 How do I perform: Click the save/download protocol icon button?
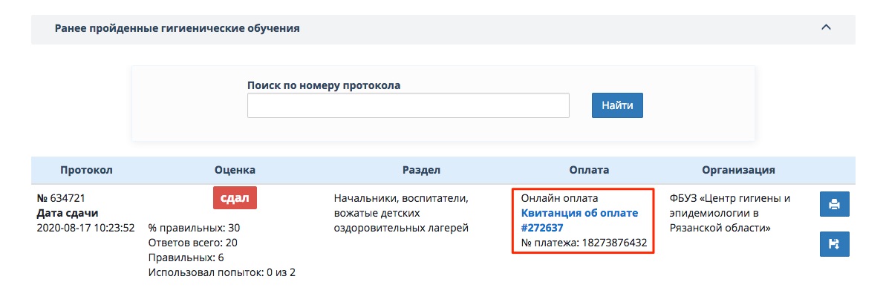pos(834,244)
